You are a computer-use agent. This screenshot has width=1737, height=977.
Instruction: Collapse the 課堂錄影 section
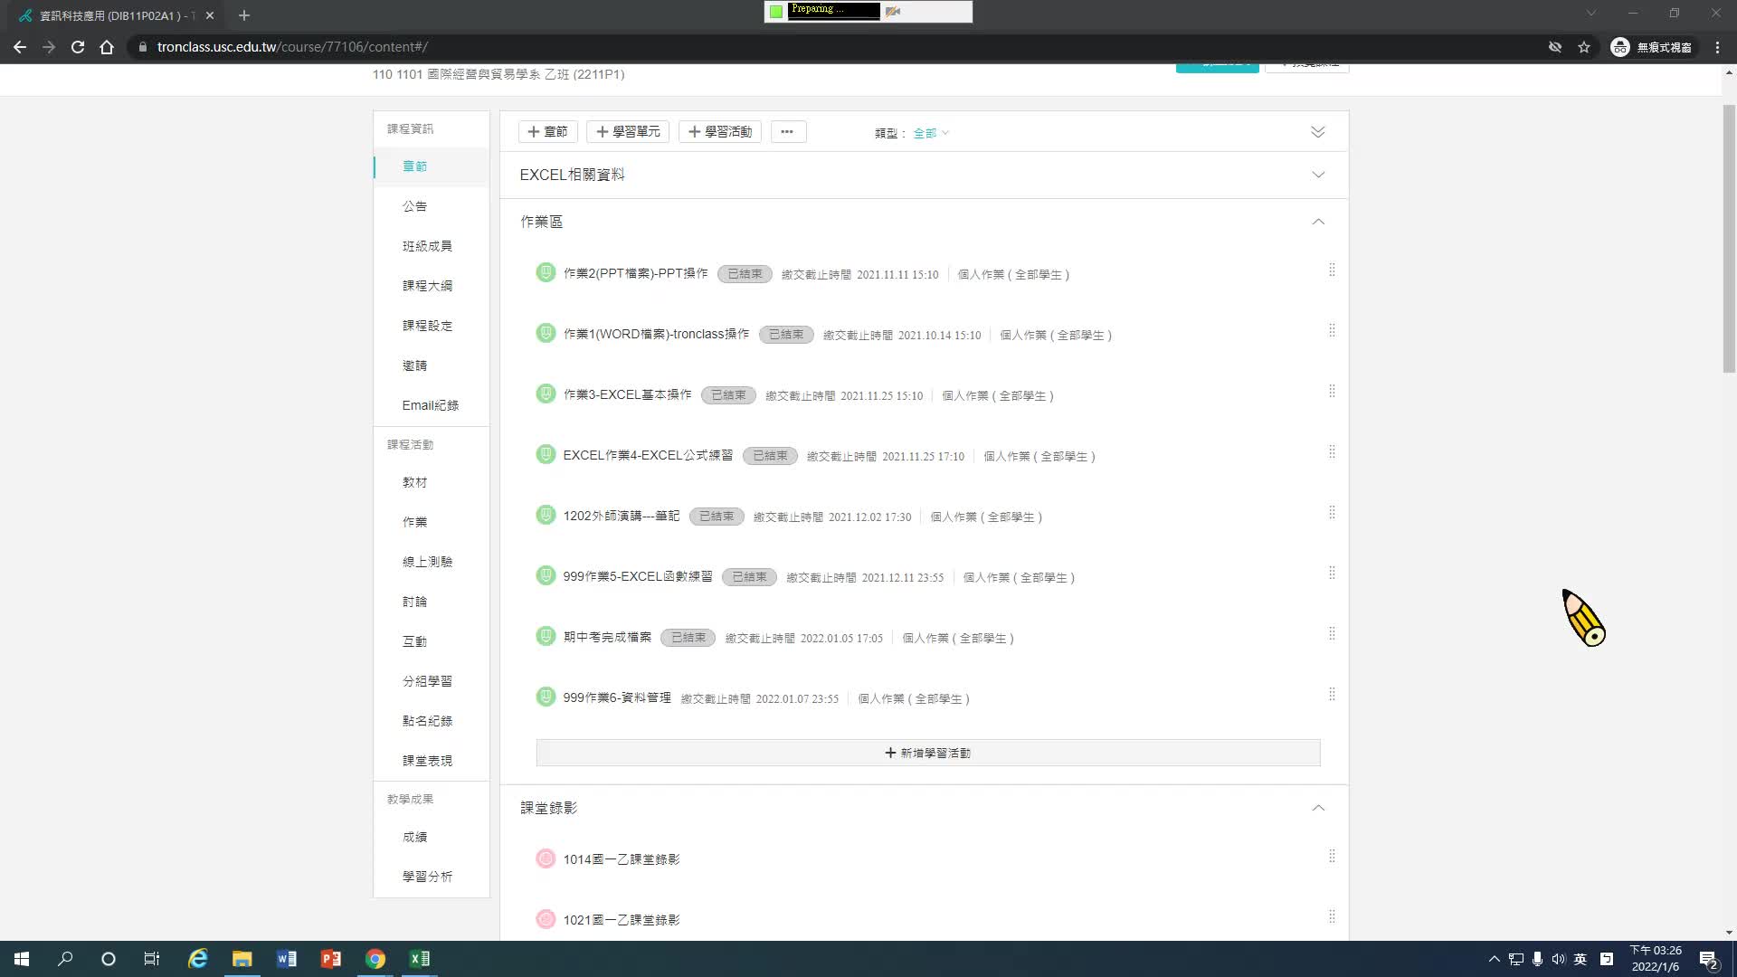1317,808
